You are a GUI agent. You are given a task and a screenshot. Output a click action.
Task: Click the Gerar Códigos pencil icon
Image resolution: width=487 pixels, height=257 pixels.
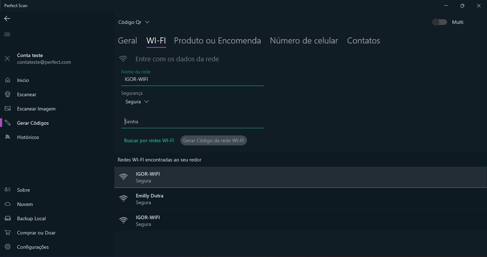pos(7,123)
